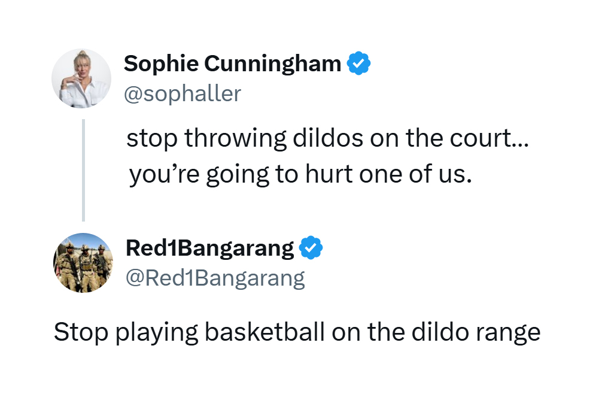Click the line "you're going to hurt one of us."
596x397 pixels.
point(300,174)
